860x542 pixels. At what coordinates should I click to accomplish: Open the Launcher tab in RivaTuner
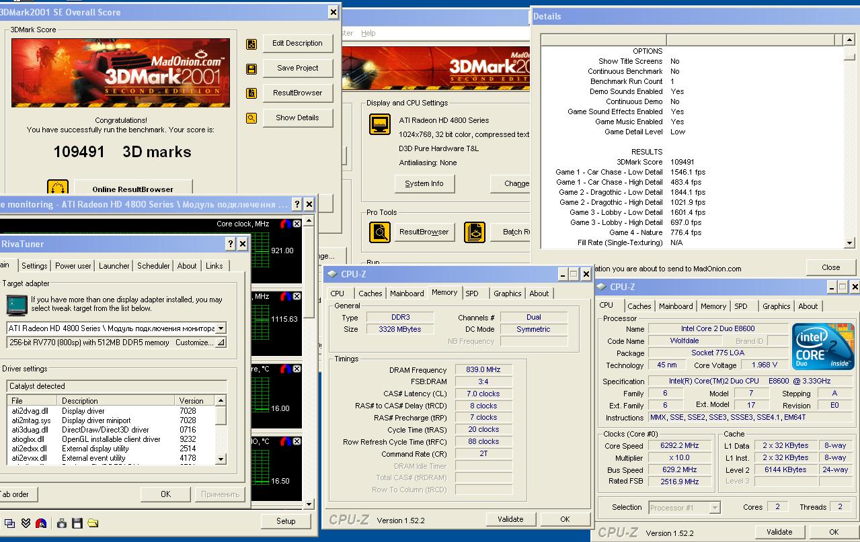[114, 266]
